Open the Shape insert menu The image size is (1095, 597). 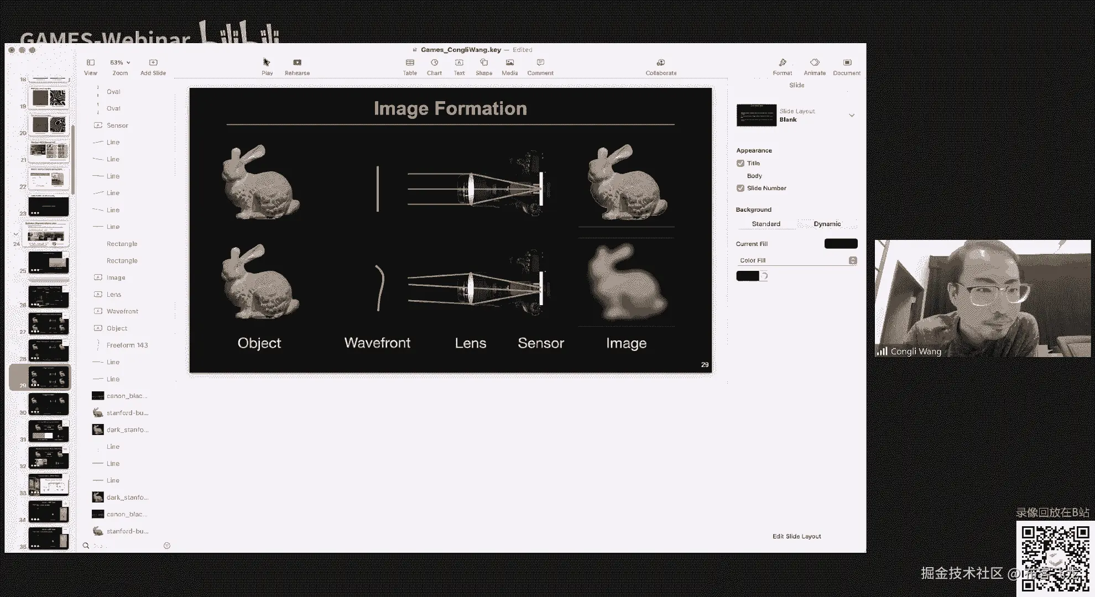[484, 62]
